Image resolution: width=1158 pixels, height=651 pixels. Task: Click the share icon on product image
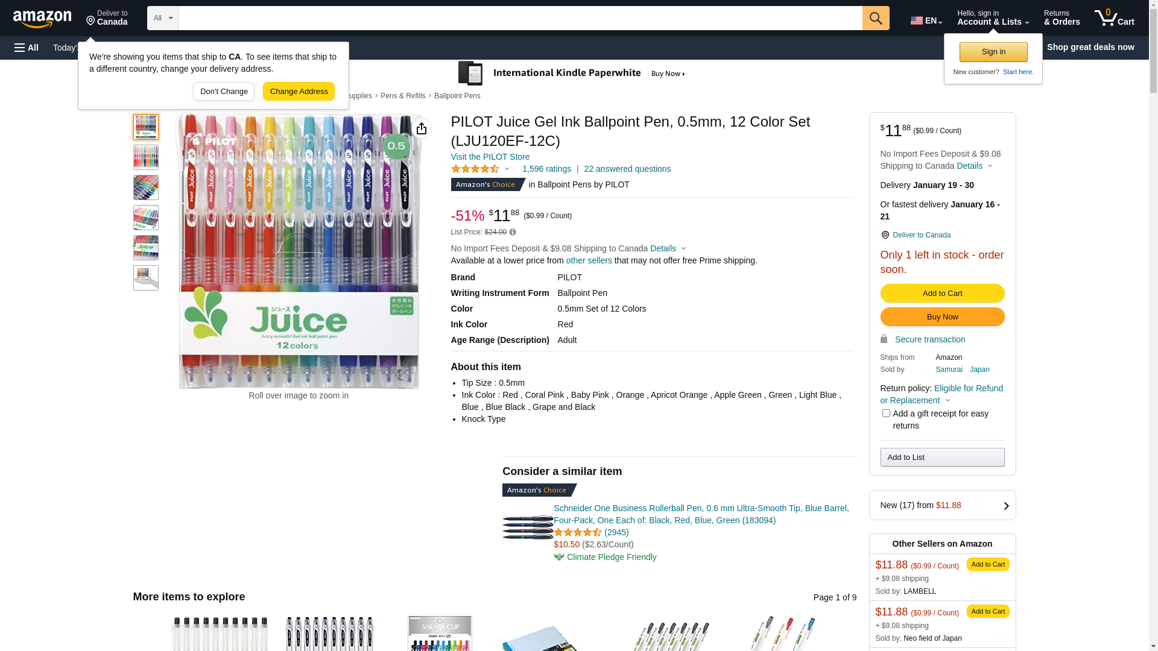(422, 128)
